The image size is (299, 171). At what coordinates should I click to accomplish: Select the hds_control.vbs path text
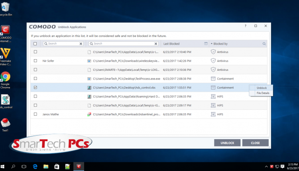click(x=124, y=88)
